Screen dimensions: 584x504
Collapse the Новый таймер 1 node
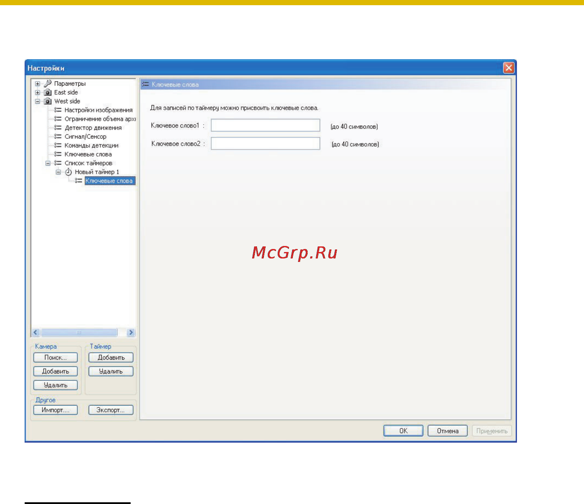point(58,172)
